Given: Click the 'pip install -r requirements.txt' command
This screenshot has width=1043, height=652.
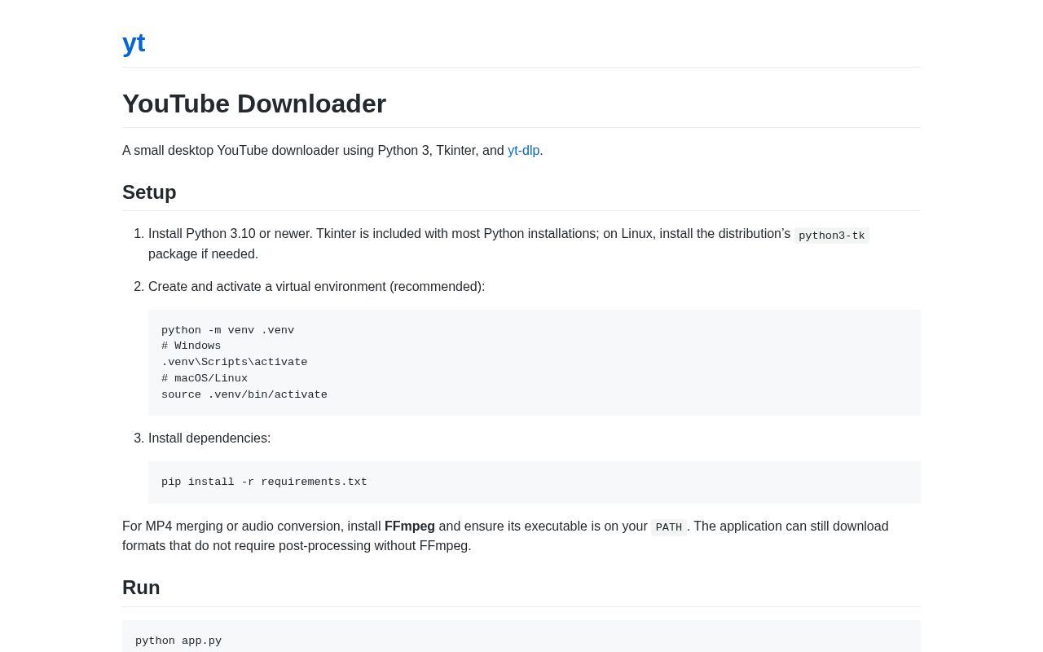Looking at the screenshot, I should pos(264,482).
